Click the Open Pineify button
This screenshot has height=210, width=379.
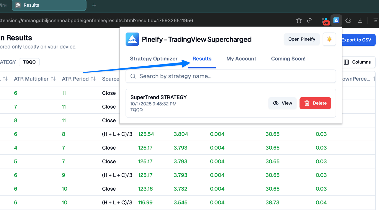302,39
